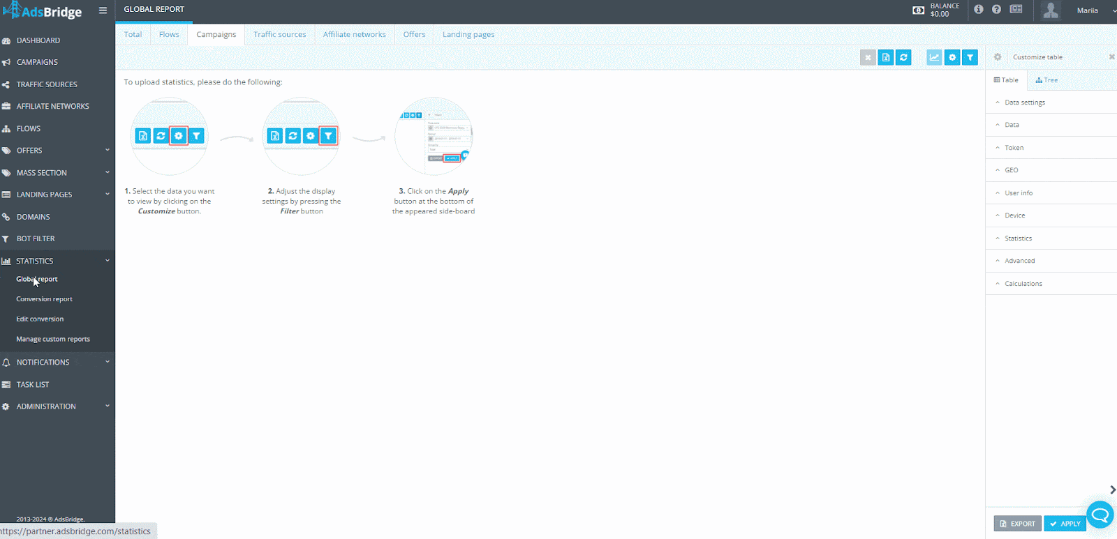The width and height of the screenshot is (1117, 539).
Task: Click the Customize table gear icon
Action: 998,57
